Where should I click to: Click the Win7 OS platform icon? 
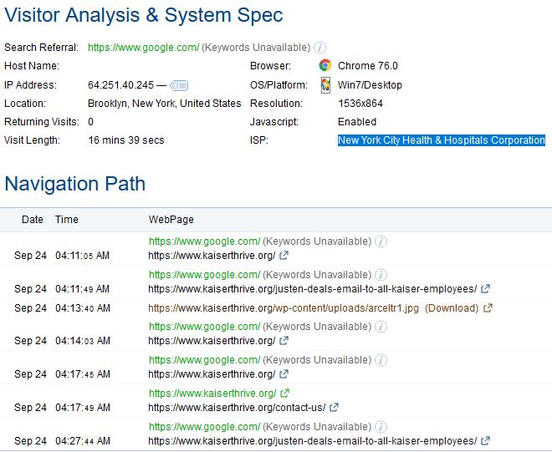[325, 85]
